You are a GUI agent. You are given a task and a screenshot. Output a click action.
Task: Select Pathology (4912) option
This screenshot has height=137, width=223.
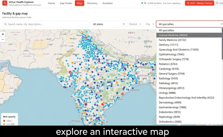pyautogui.click(x=189, y=83)
